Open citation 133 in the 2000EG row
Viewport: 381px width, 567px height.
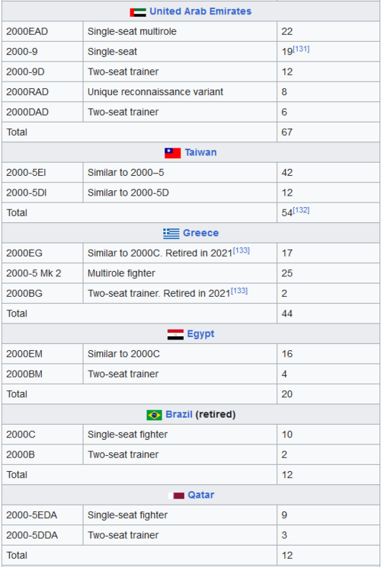242,250
